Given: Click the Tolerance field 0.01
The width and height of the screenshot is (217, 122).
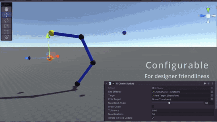Looking at the screenshot, I should point(183,111).
